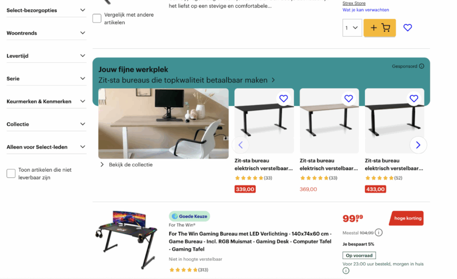The width and height of the screenshot is (457, 279).
Task: Favorite the 339,00 zit-sta bureau
Action: point(283,99)
